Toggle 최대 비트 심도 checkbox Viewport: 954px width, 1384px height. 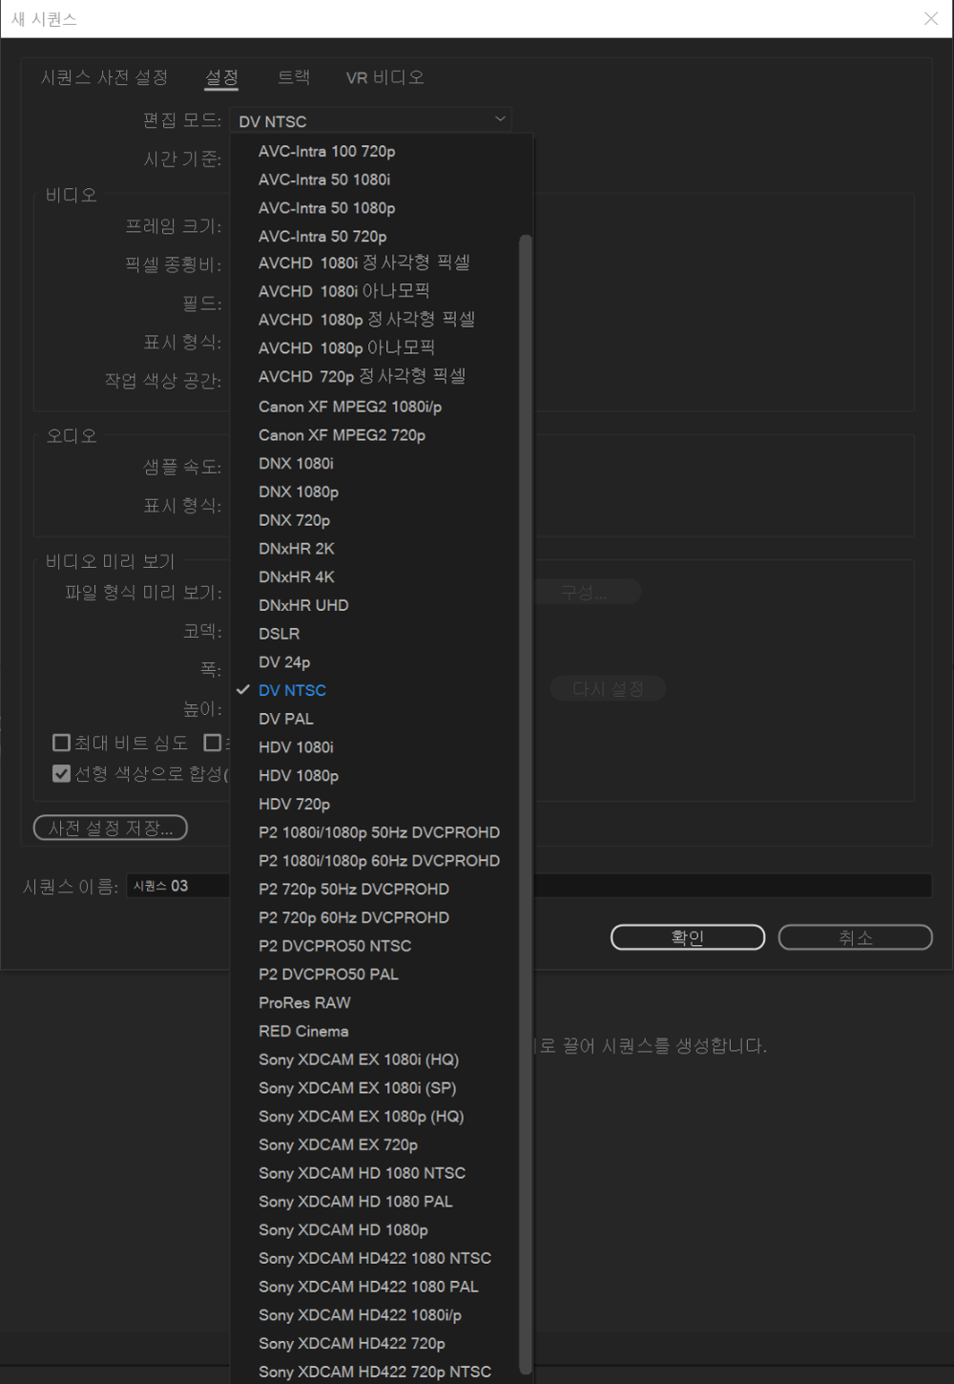point(62,743)
